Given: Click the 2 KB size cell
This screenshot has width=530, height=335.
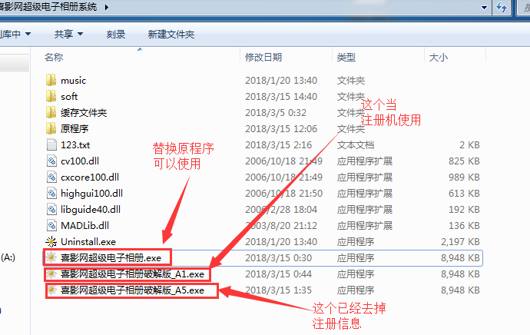Looking at the screenshot, I should (469, 145).
